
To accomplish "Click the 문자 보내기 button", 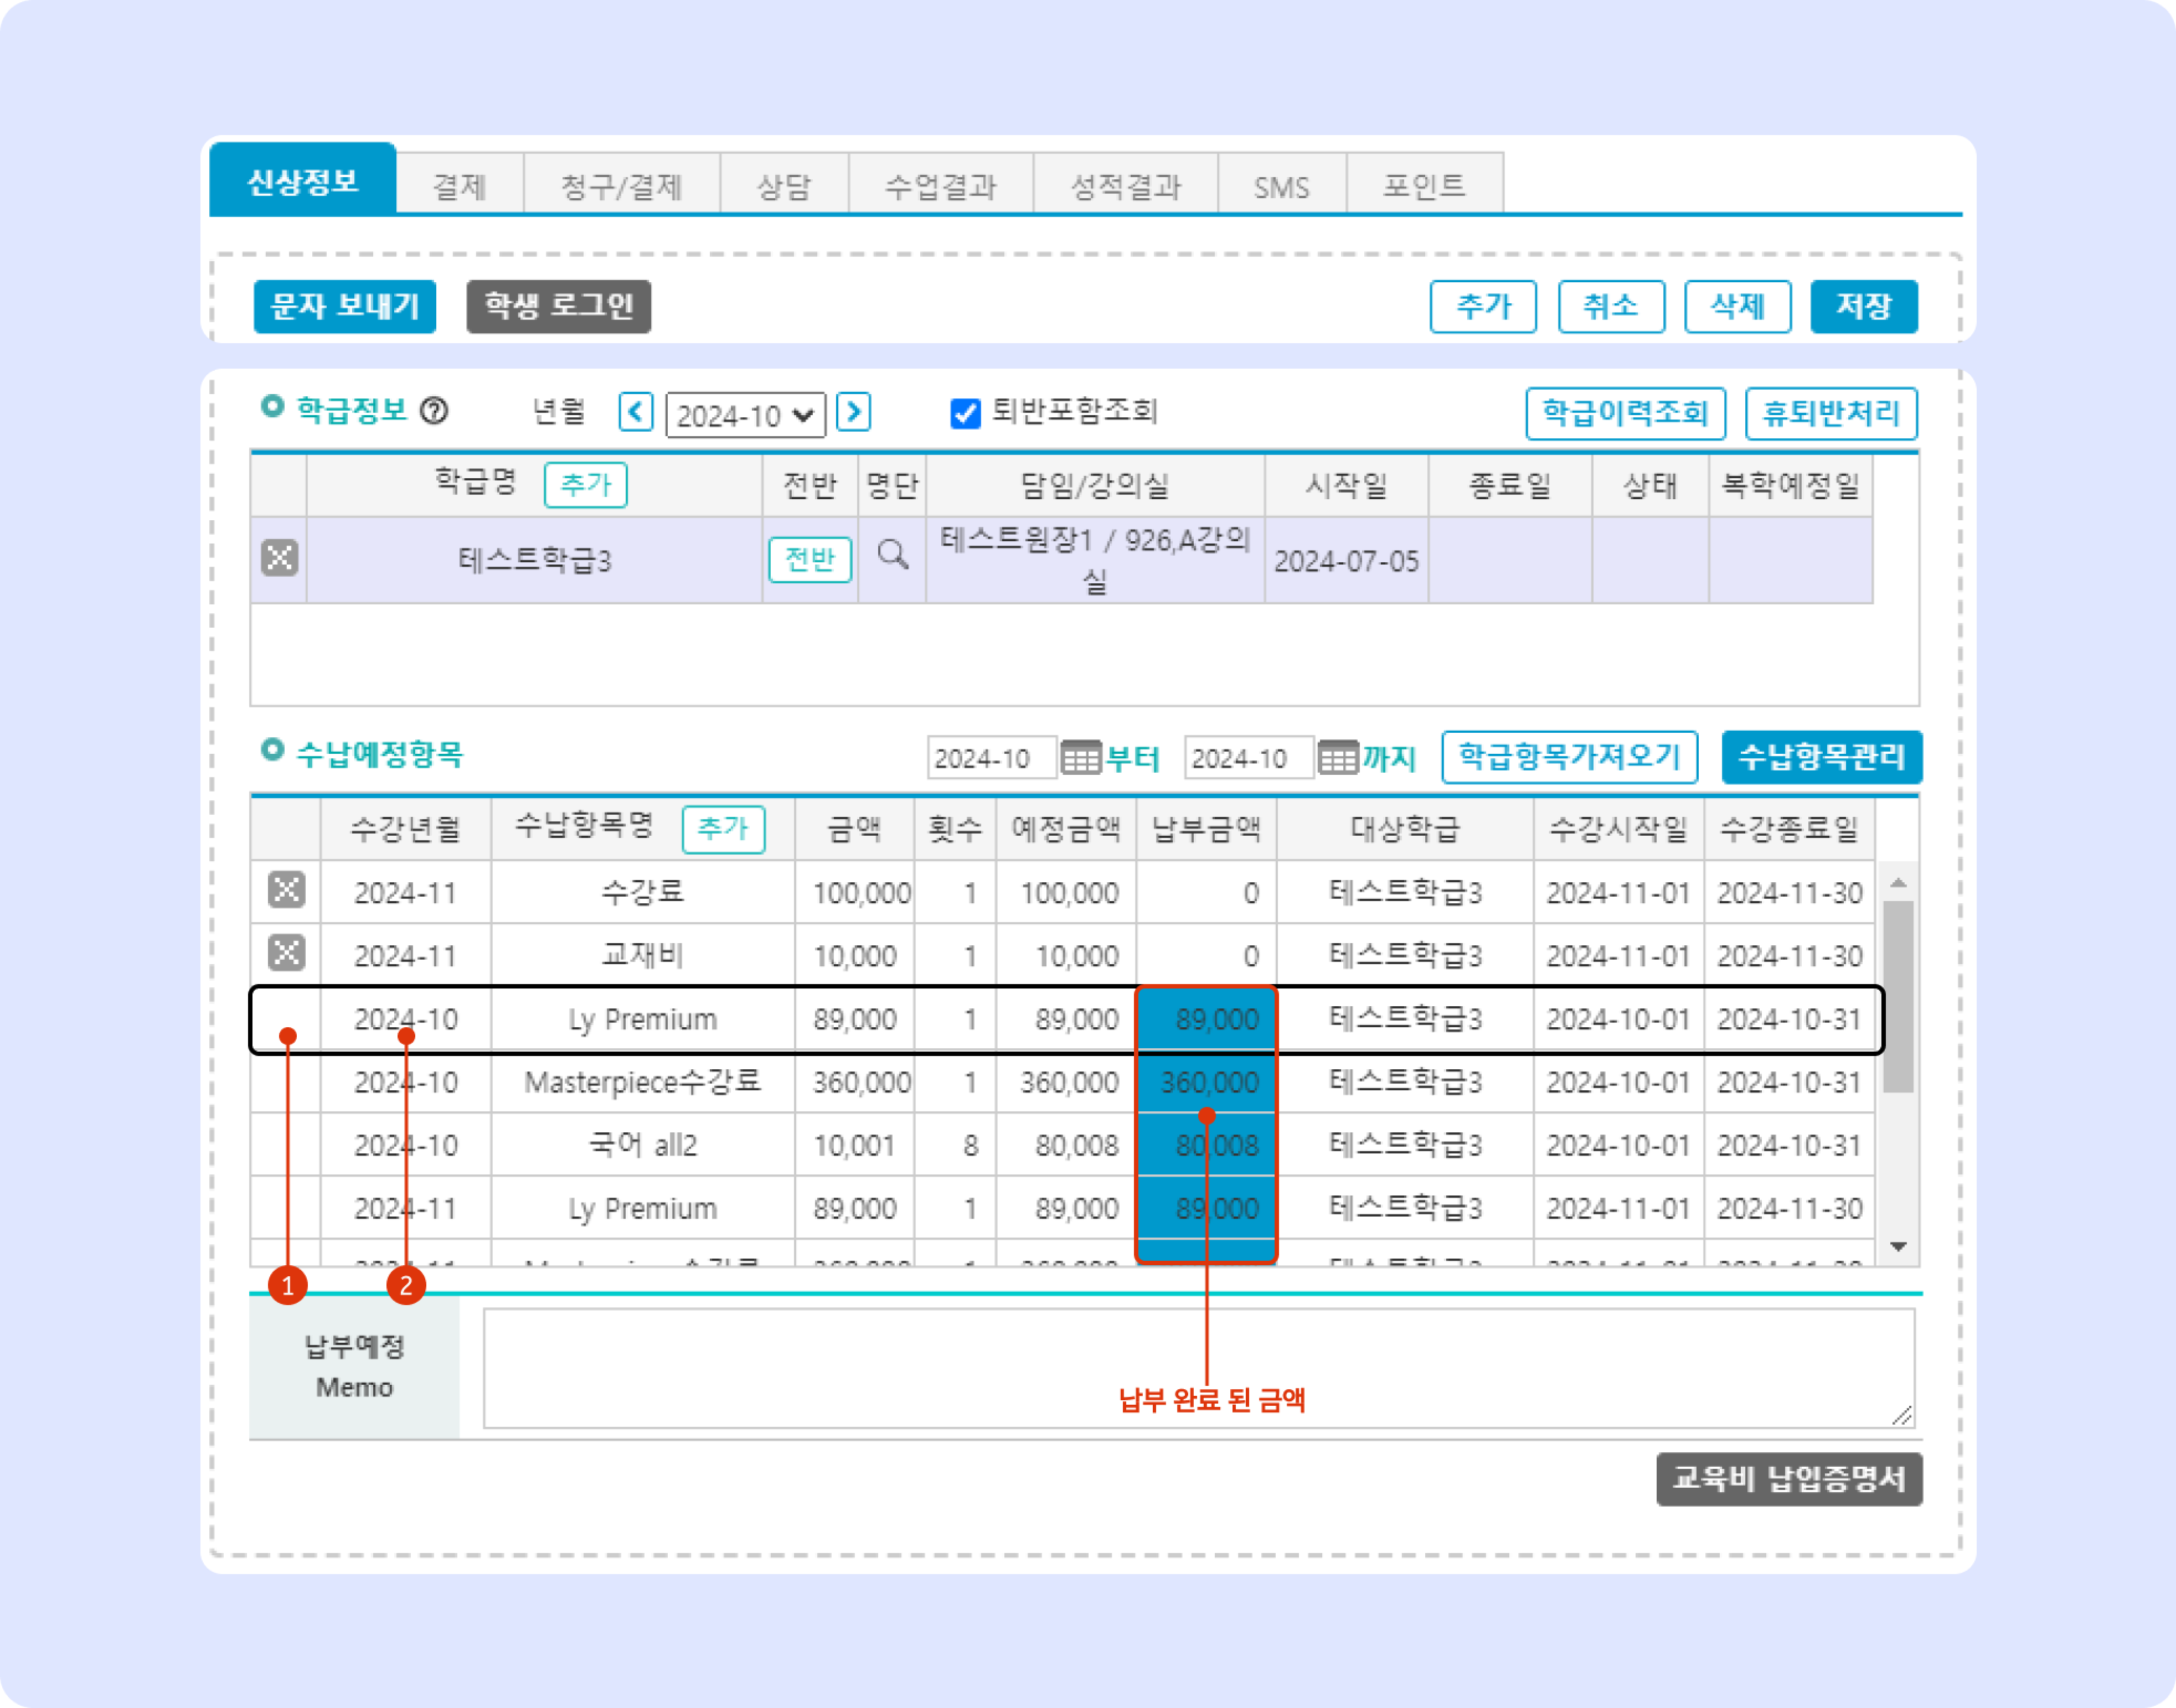I will [345, 306].
